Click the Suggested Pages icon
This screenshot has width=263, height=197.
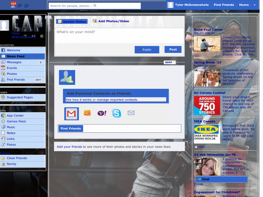coord(3,97)
